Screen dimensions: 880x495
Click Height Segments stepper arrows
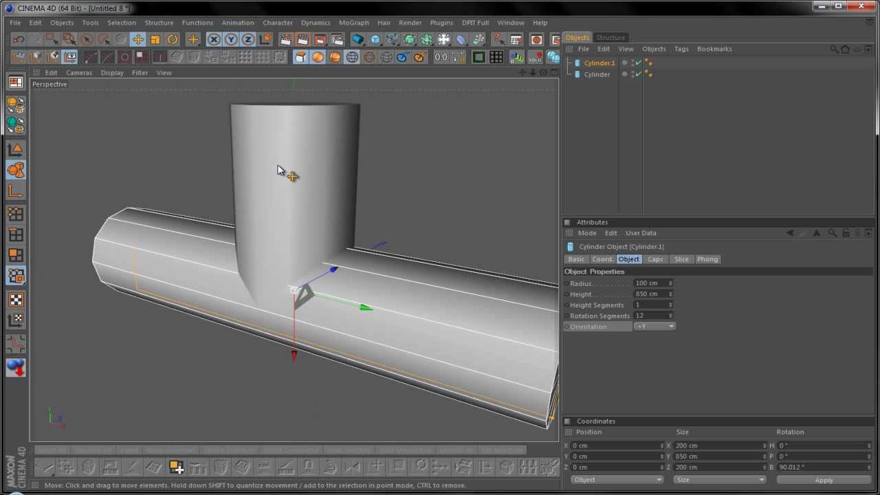point(670,305)
